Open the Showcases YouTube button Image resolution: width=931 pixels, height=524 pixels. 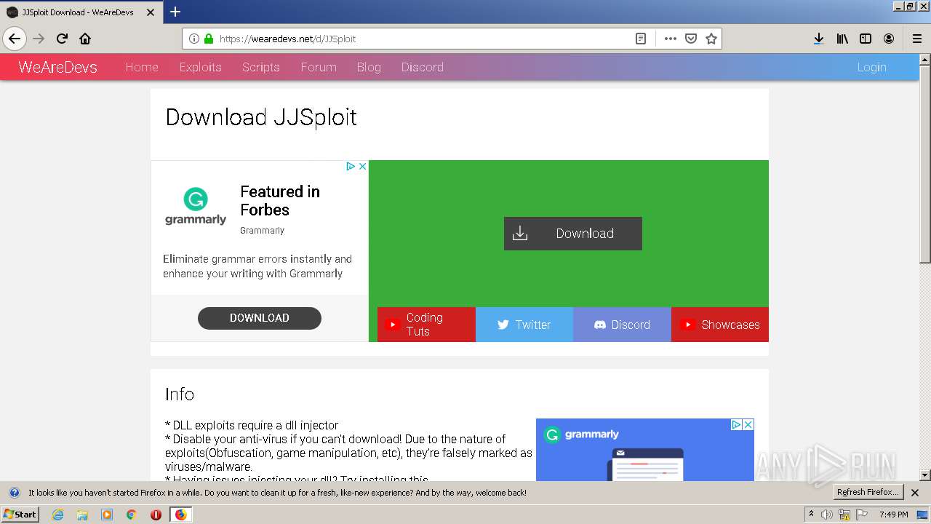720,325
